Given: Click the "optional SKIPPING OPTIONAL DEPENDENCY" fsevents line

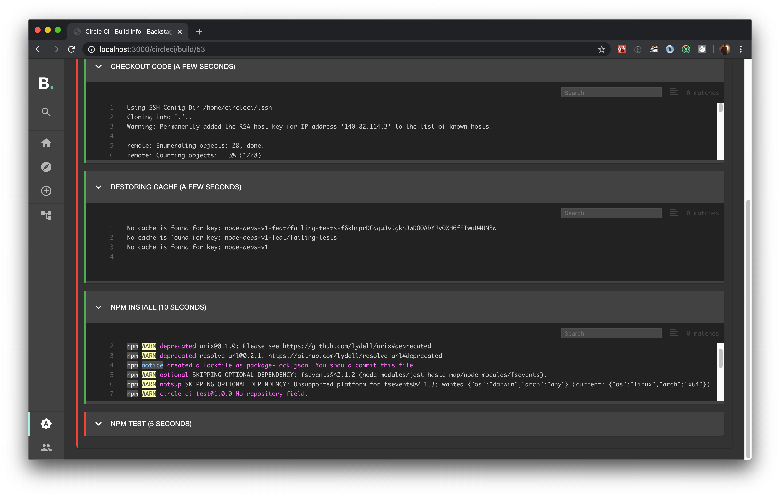Looking at the screenshot, I should (336, 375).
